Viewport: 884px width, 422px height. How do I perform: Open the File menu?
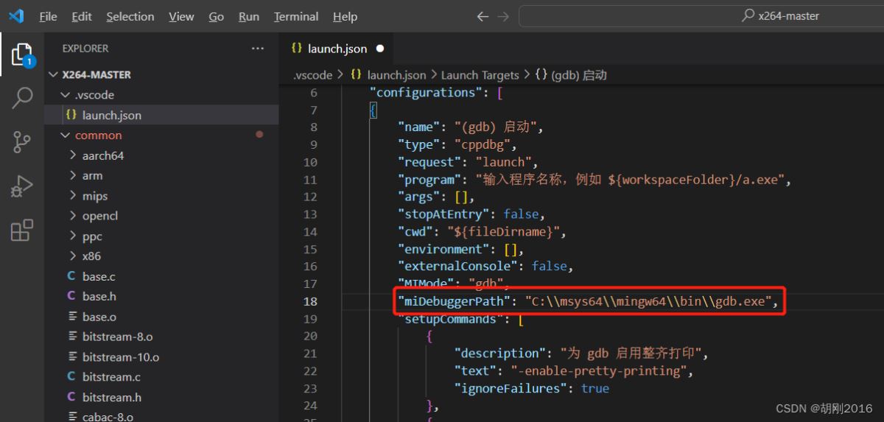click(x=48, y=16)
